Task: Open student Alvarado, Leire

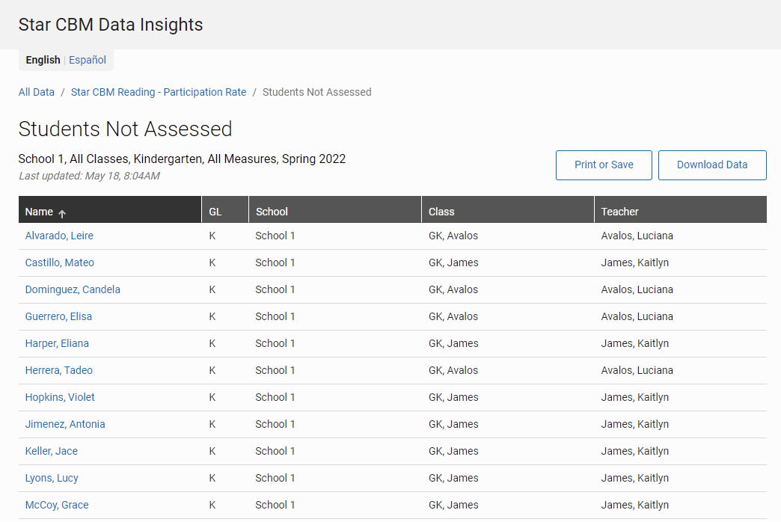Action: click(59, 236)
